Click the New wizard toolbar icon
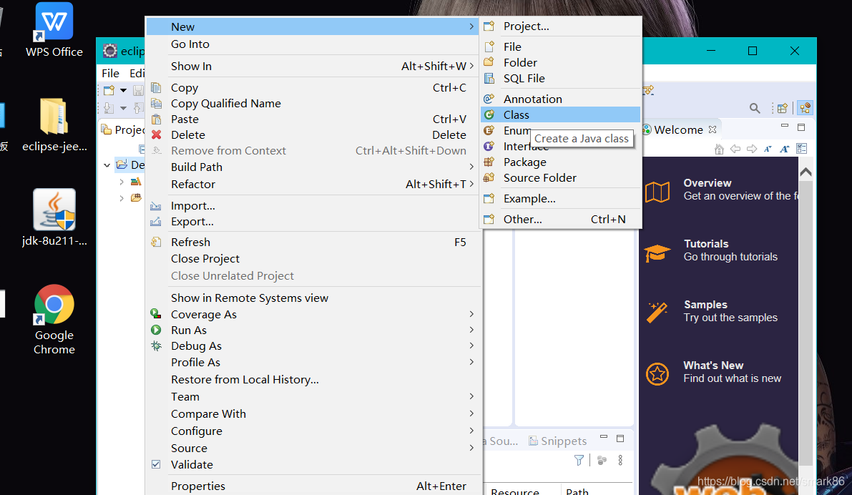Screen dimensions: 852x495 [x=109, y=90]
